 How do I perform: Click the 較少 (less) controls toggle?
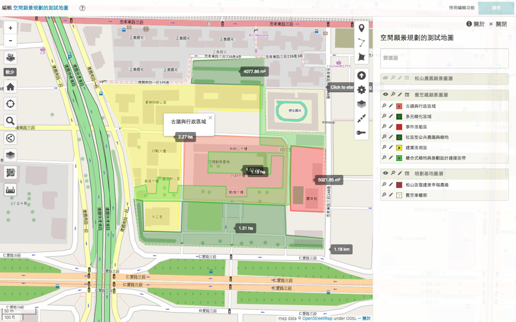coord(10,72)
